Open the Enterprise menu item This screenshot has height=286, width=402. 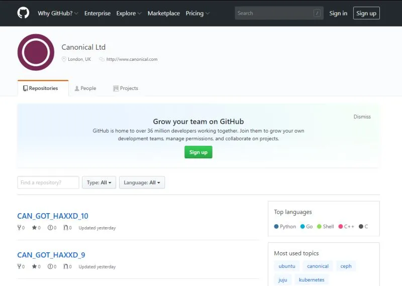point(97,14)
